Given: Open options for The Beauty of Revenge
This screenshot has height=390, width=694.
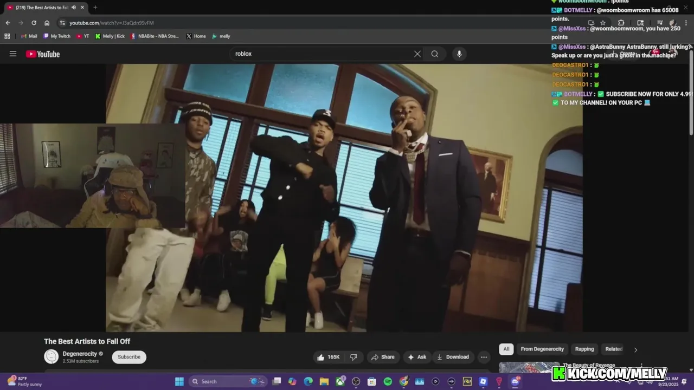Looking at the screenshot, I should tap(641, 366).
